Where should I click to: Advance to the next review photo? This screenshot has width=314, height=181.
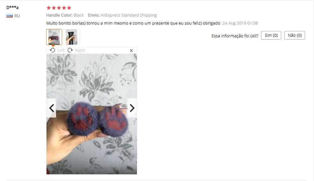(132, 108)
